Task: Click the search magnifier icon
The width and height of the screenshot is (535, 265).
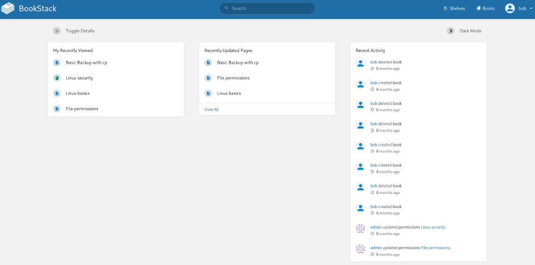Action: [x=226, y=8]
